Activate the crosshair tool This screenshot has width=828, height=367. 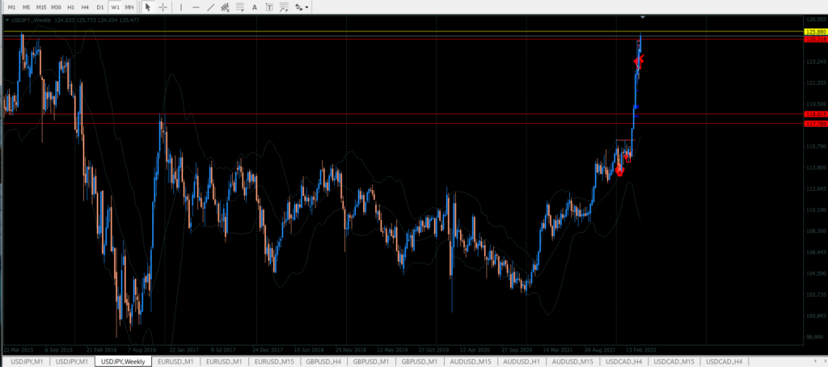163,6
